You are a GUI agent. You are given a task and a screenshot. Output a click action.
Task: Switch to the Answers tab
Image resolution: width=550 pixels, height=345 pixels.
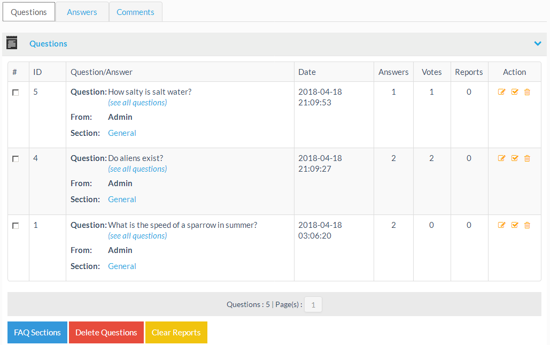(x=82, y=12)
